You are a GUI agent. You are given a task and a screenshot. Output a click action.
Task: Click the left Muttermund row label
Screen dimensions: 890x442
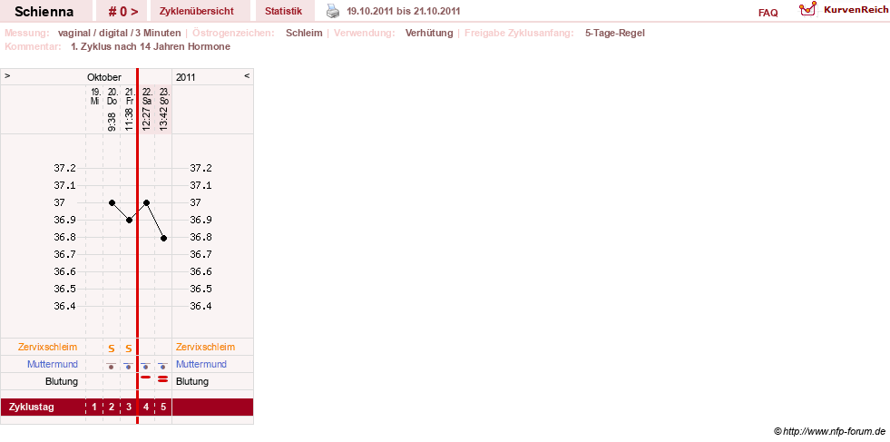pos(53,364)
